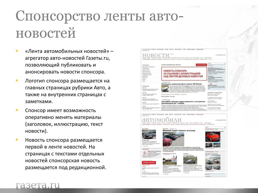
Task: Click the Audi showroom photo in lower right column
Action: click(213, 160)
